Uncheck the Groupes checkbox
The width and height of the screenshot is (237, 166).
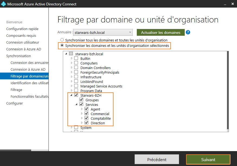point(81,100)
